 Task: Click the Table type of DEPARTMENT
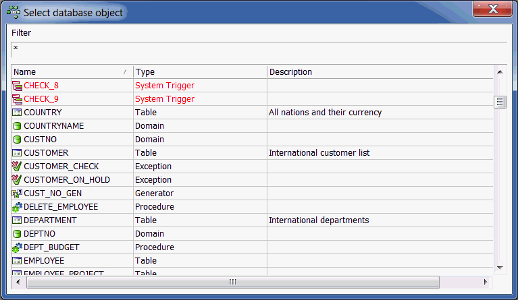(x=146, y=220)
